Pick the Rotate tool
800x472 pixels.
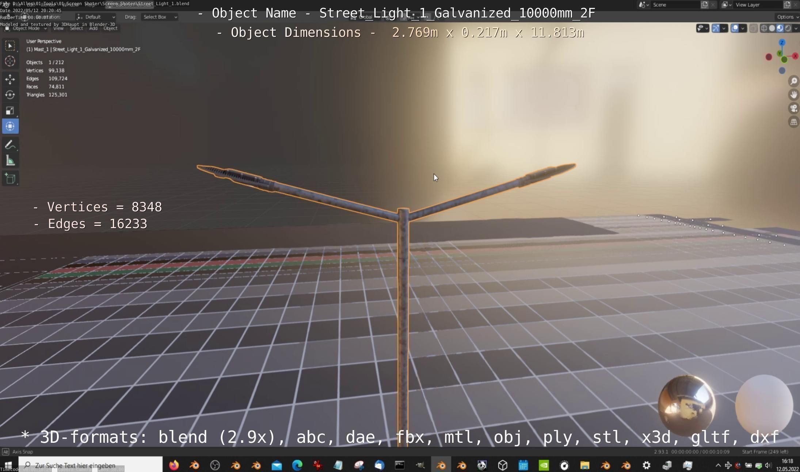click(x=10, y=95)
